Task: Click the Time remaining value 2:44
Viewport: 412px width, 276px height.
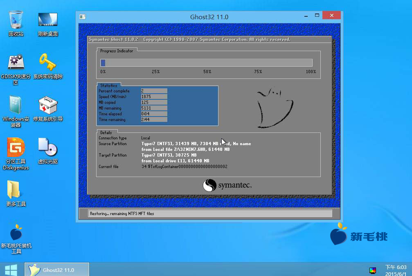Action: point(154,119)
